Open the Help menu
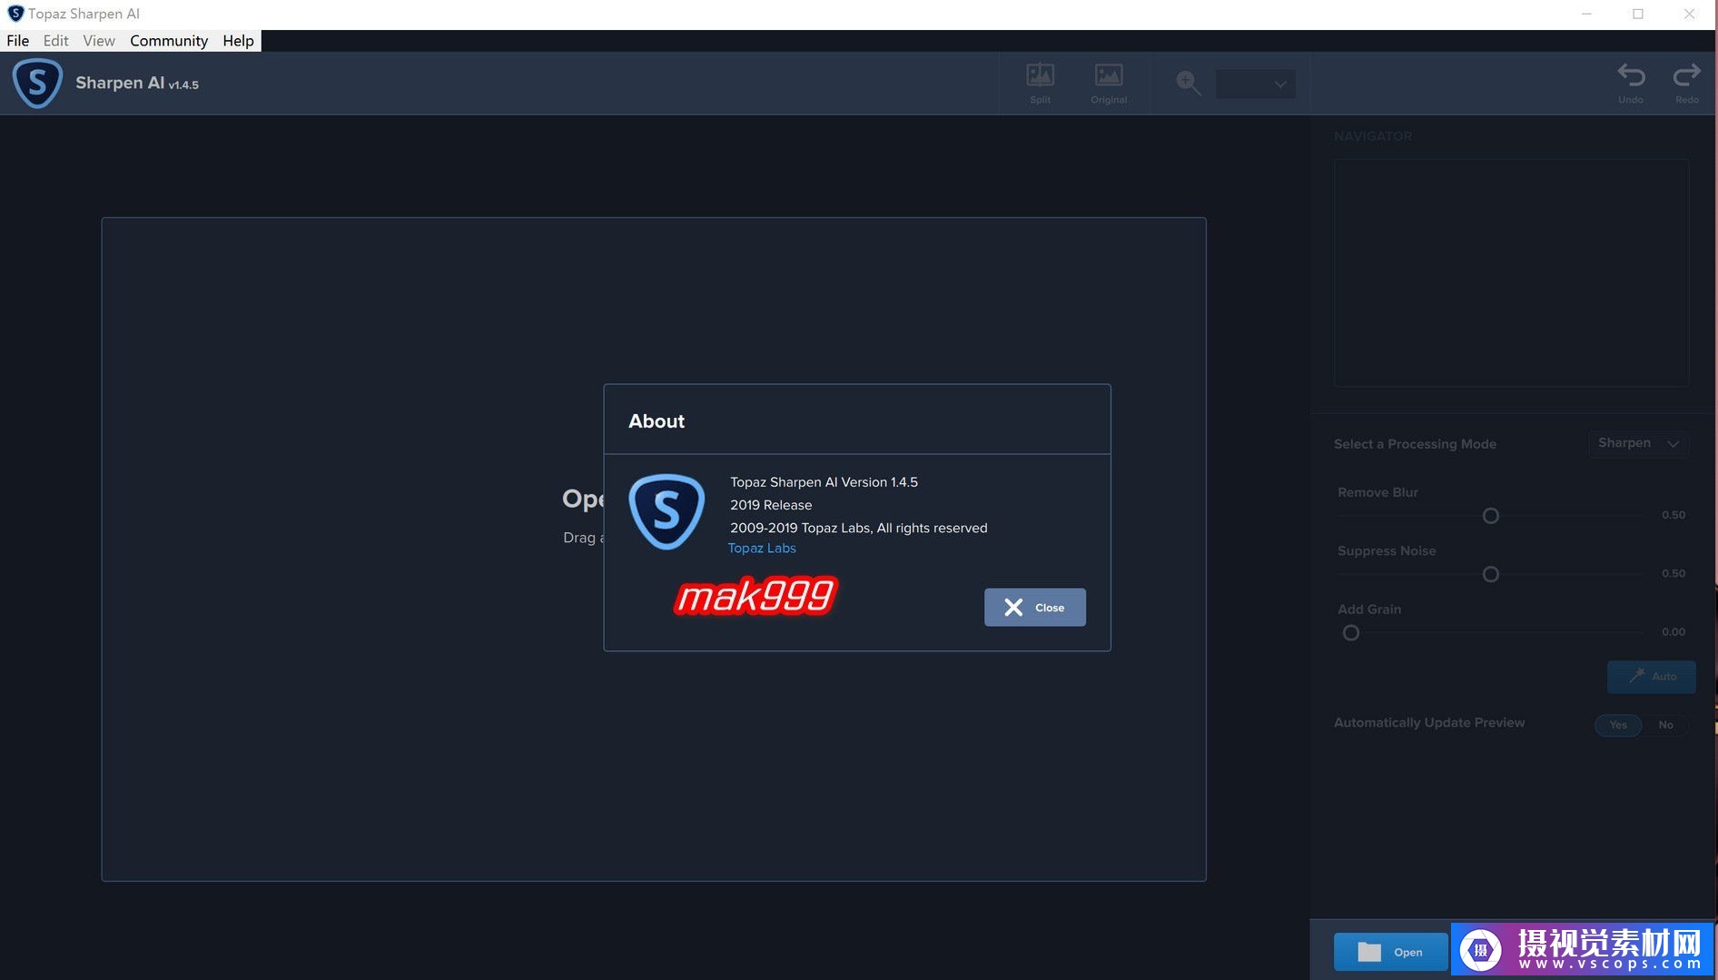The width and height of the screenshot is (1718, 980). point(238,41)
